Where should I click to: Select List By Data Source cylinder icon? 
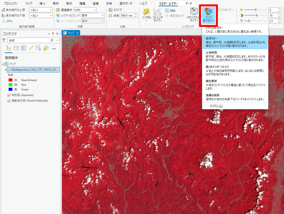click(16, 48)
